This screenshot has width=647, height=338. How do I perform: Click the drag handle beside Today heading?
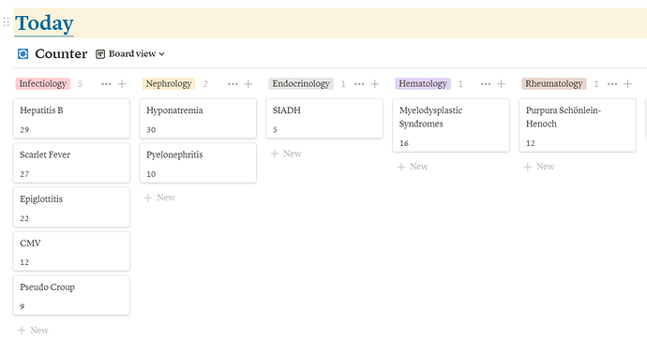pyautogui.click(x=6, y=22)
